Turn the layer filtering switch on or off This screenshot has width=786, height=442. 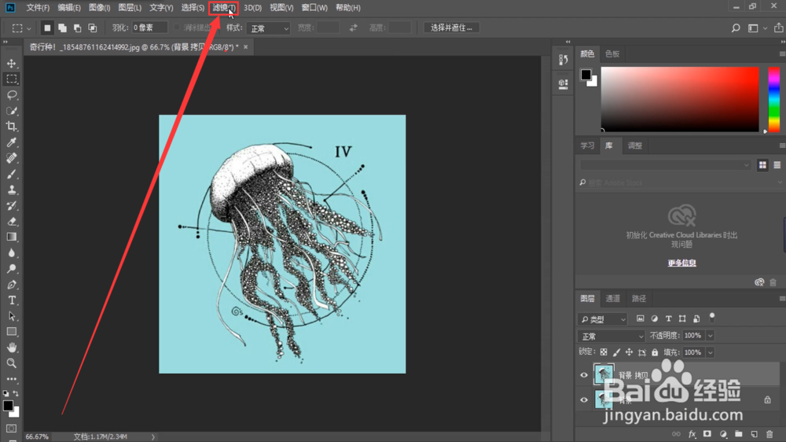coord(712,317)
